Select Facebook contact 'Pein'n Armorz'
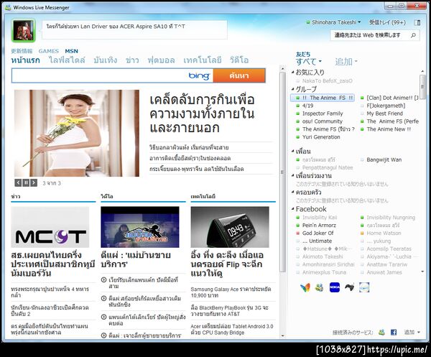 (319, 225)
